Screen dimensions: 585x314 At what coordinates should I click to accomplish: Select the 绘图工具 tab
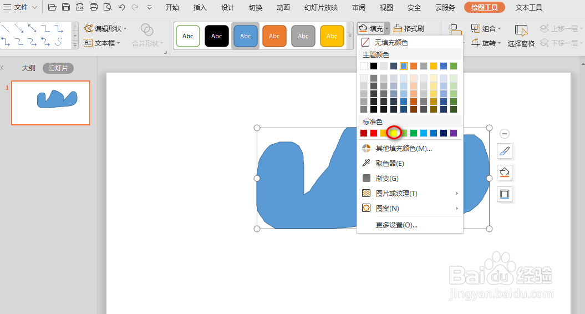pos(484,7)
